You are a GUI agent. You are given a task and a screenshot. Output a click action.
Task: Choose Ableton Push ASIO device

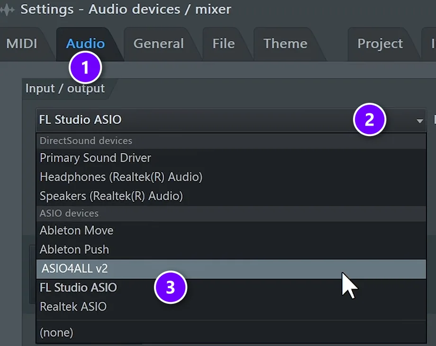coord(231,249)
